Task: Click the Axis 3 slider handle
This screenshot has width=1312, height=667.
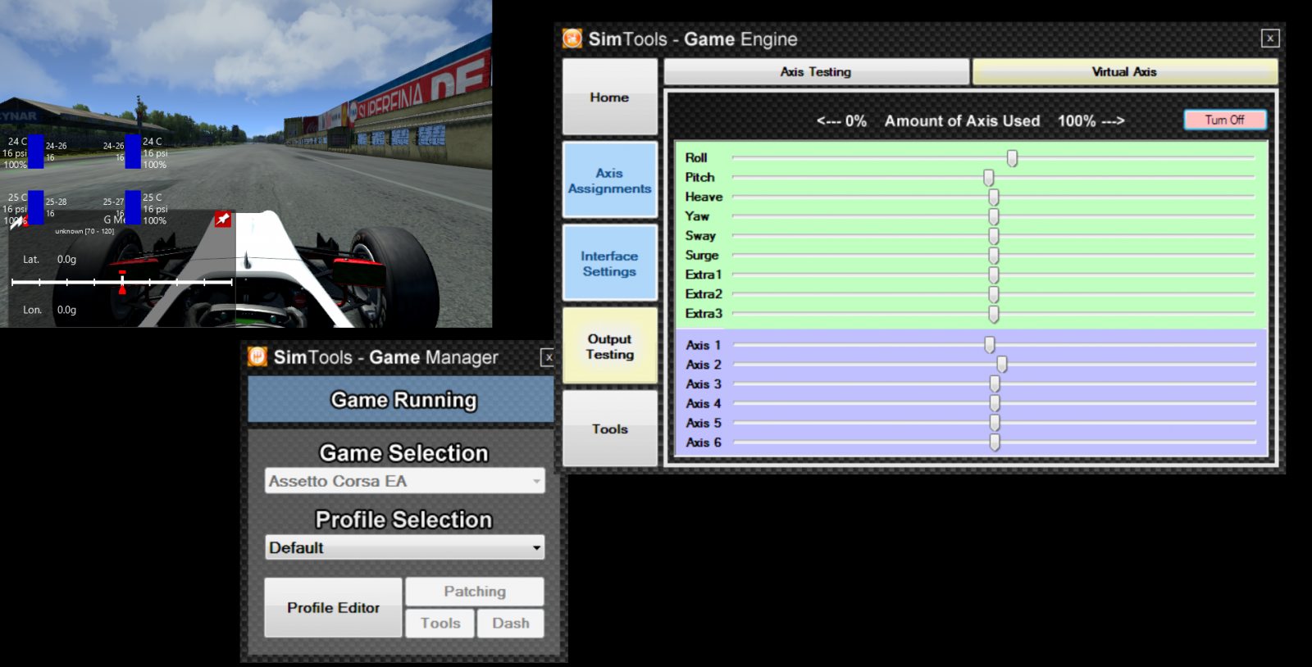Action: click(x=995, y=384)
